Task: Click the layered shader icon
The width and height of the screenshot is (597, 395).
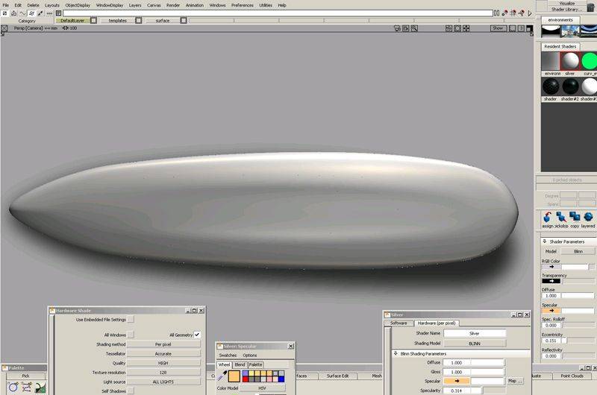Action: [x=589, y=217]
